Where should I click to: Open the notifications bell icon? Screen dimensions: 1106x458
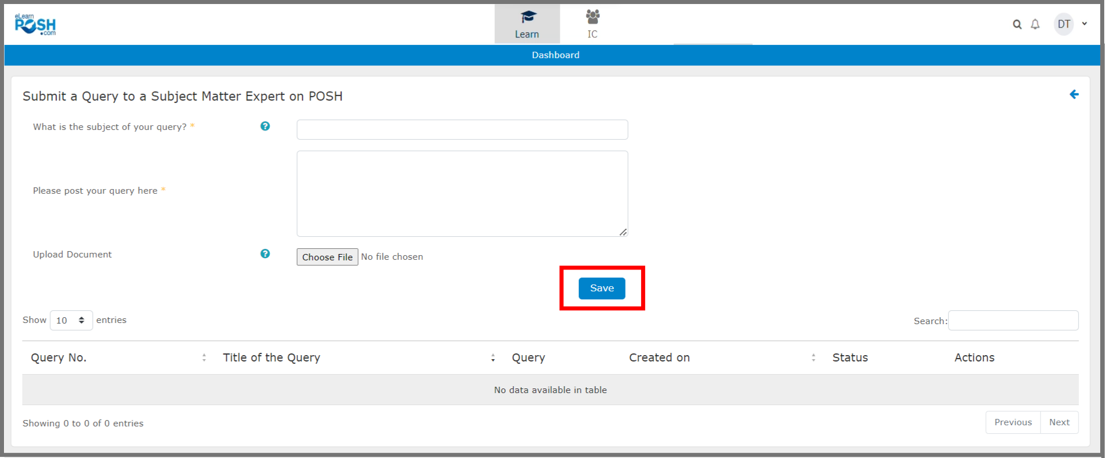[x=1035, y=24]
